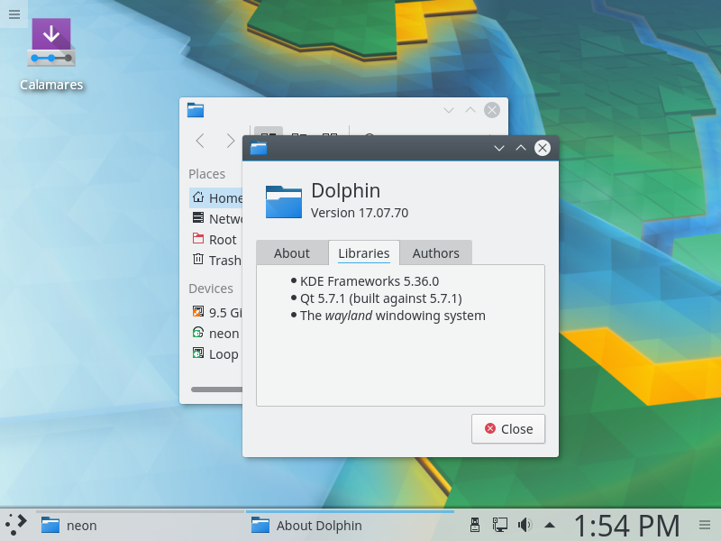Click the removable device notifier tray icon
The image size is (721, 541).
click(475, 525)
